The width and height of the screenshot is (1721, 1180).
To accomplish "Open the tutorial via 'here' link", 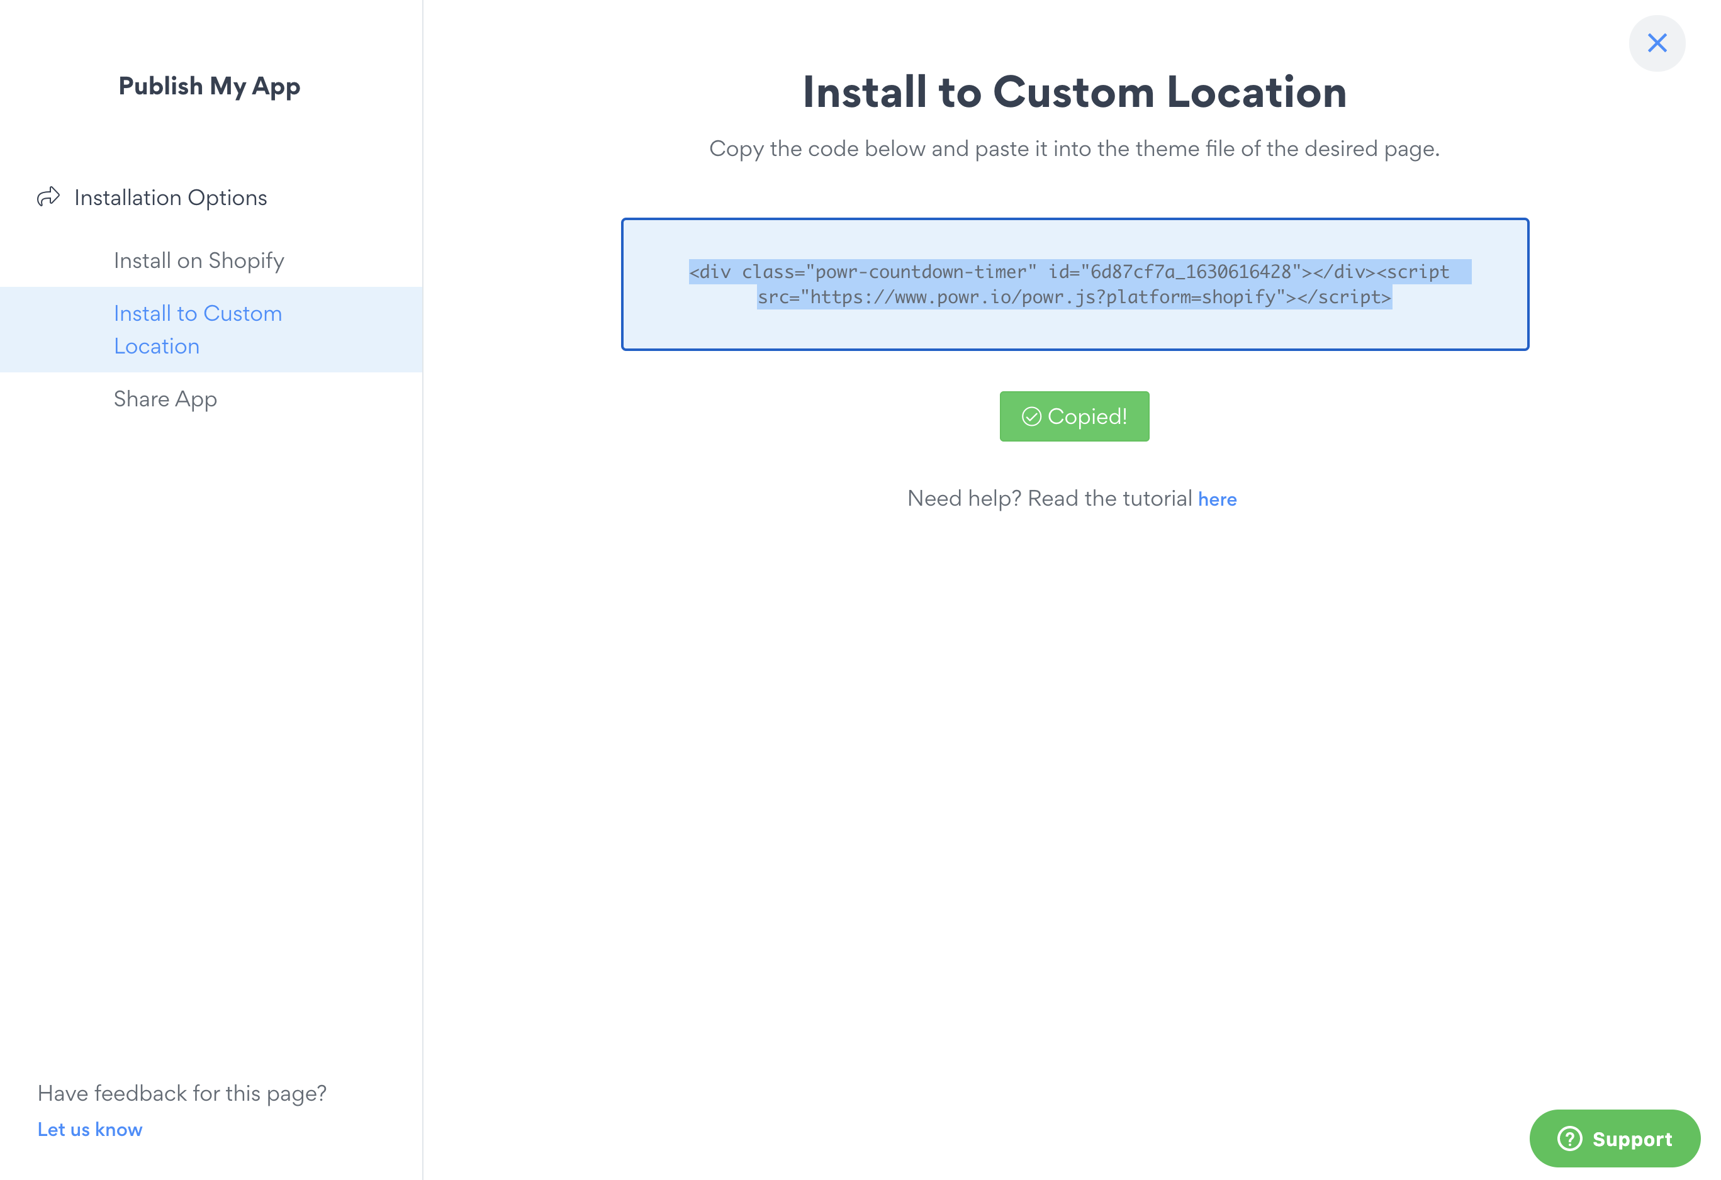I will (x=1217, y=499).
